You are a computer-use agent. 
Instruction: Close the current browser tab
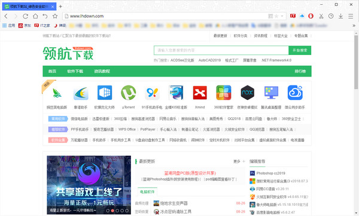(x=53, y=7)
